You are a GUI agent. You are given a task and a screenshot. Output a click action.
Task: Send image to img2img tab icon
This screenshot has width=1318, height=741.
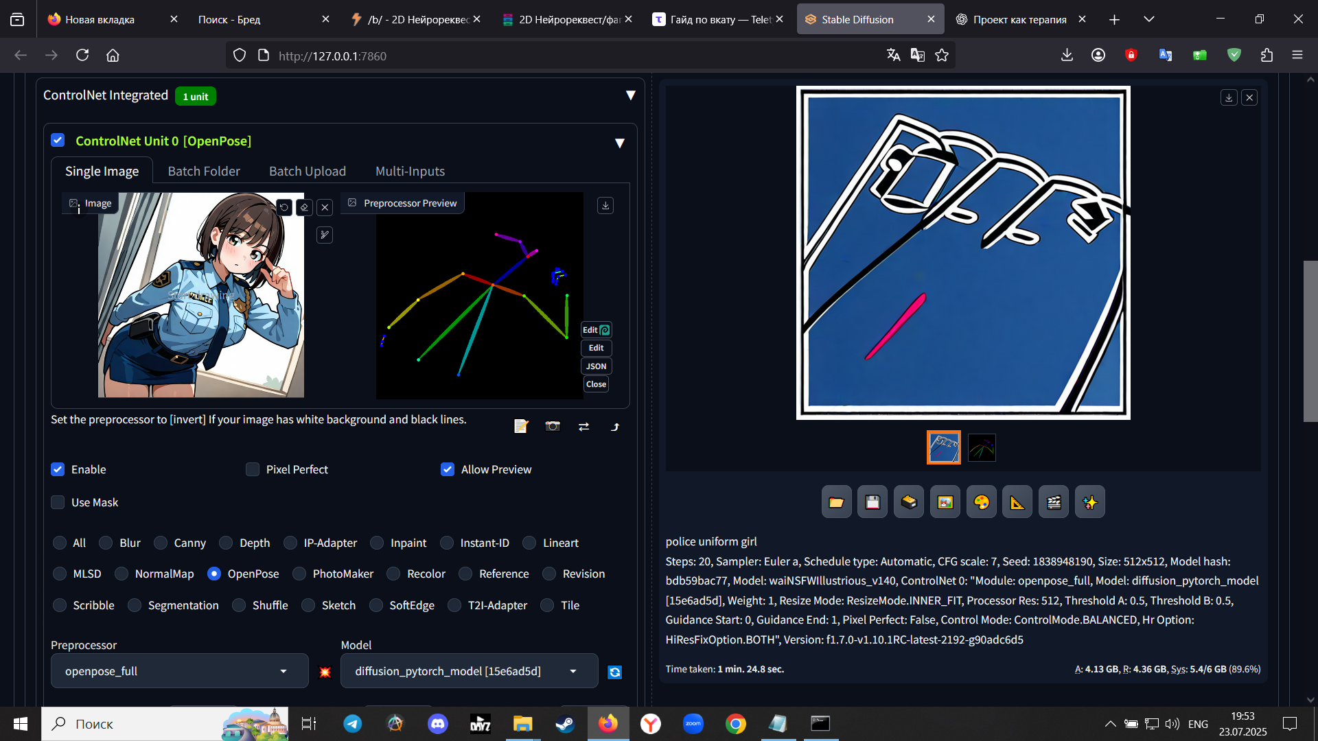[x=945, y=502]
